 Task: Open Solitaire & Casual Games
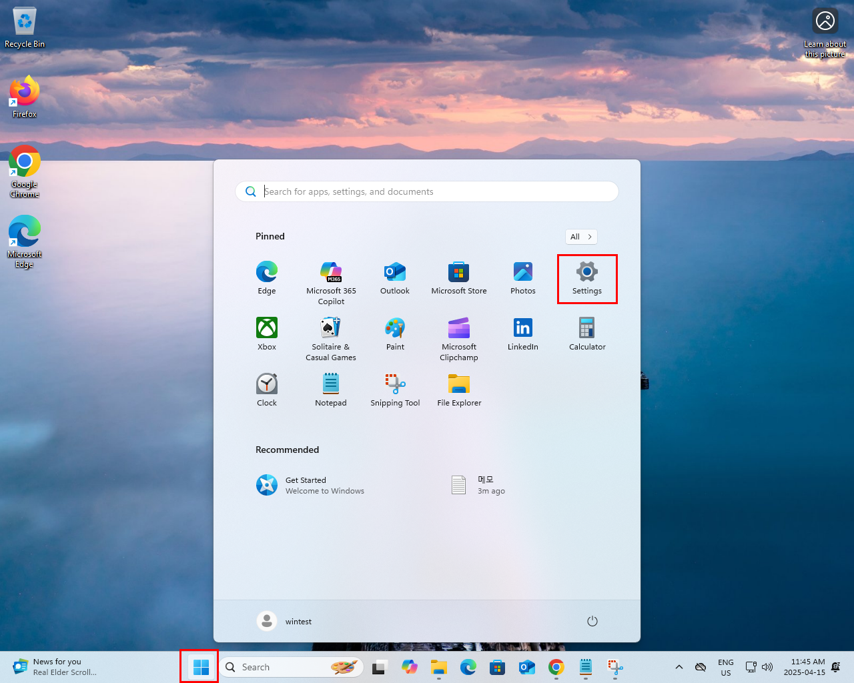331,339
